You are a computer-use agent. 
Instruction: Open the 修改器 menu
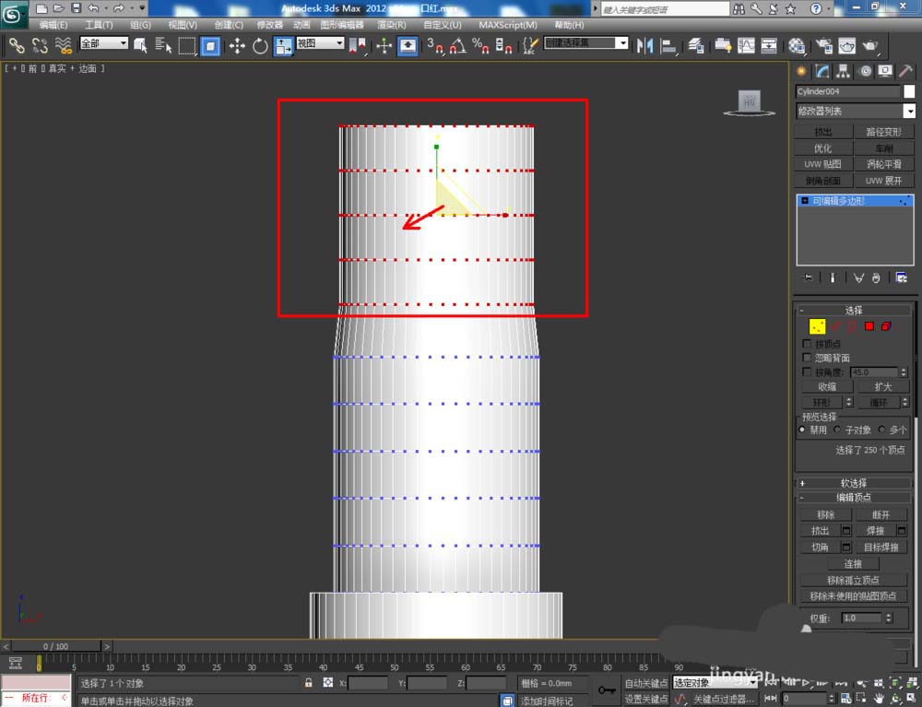[270, 25]
